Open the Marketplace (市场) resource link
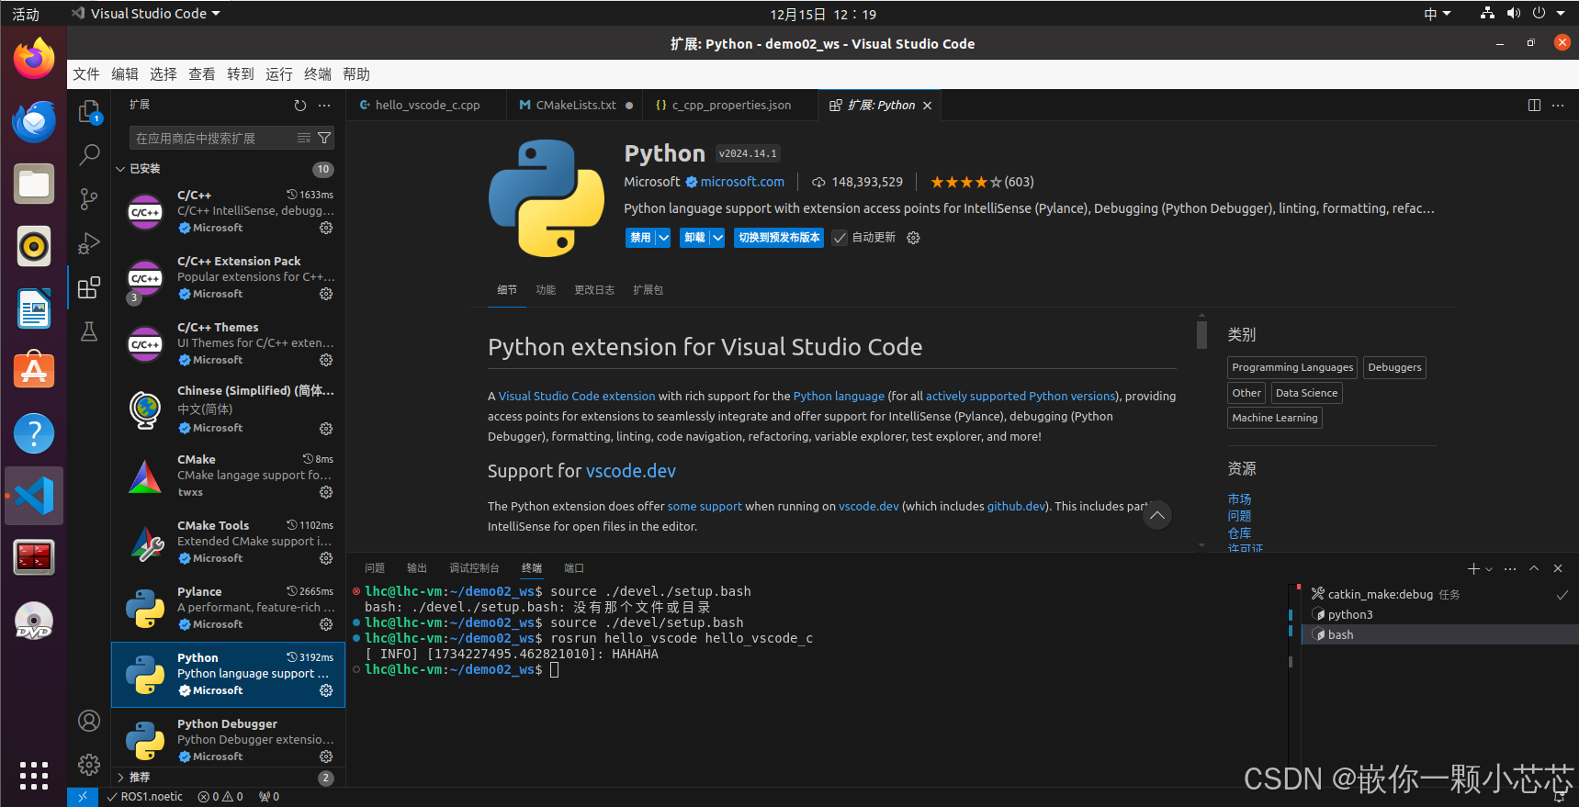Image resolution: width=1579 pixels, height=807 pixels. click(x=1239, y=499)
